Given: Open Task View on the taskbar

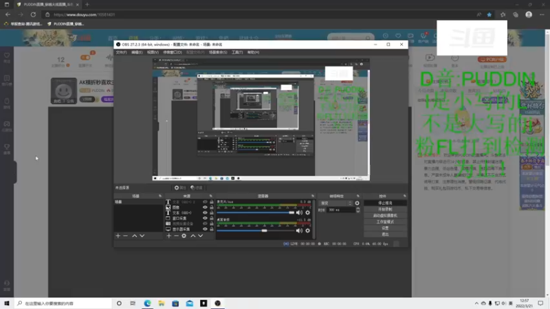Looking at the screenshot, I should click(x=133, y=304).
